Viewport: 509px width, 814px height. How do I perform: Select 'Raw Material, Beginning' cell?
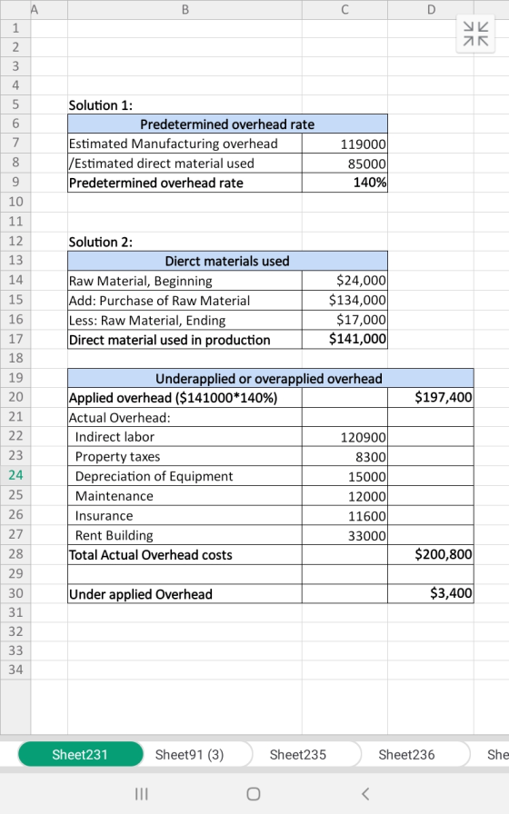click(x=185, y=281)
